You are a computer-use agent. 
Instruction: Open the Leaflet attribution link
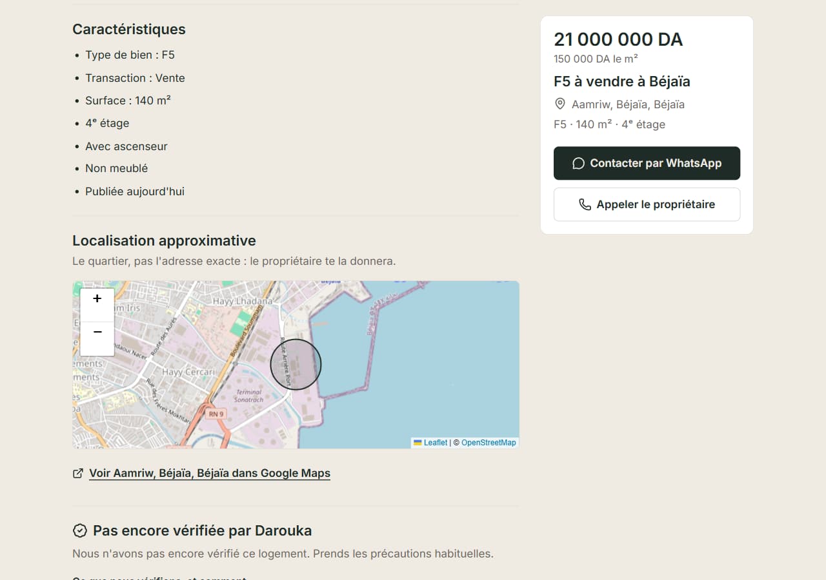pyautogui.click(x=436, y=443)
